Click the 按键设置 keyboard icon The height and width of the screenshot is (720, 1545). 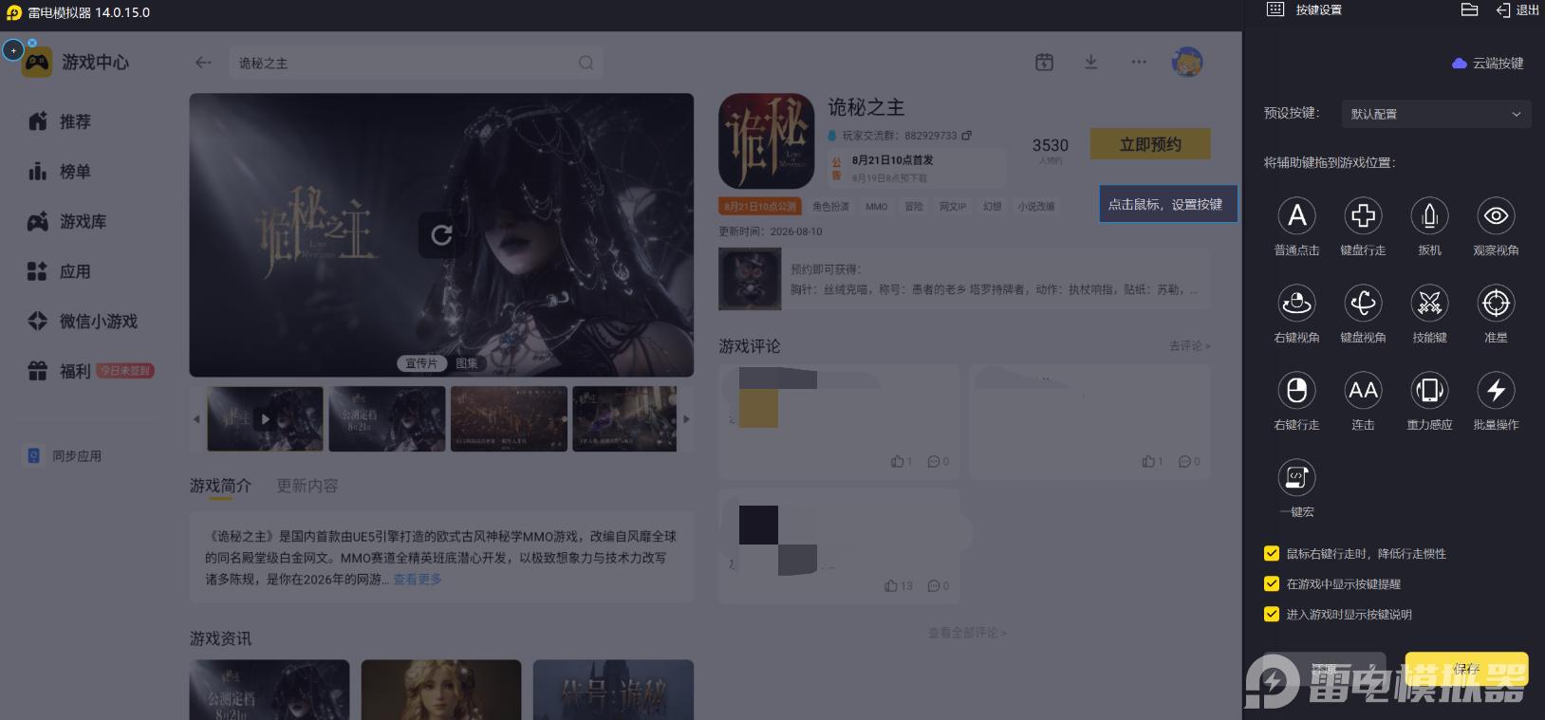[x=1275, y=9]
